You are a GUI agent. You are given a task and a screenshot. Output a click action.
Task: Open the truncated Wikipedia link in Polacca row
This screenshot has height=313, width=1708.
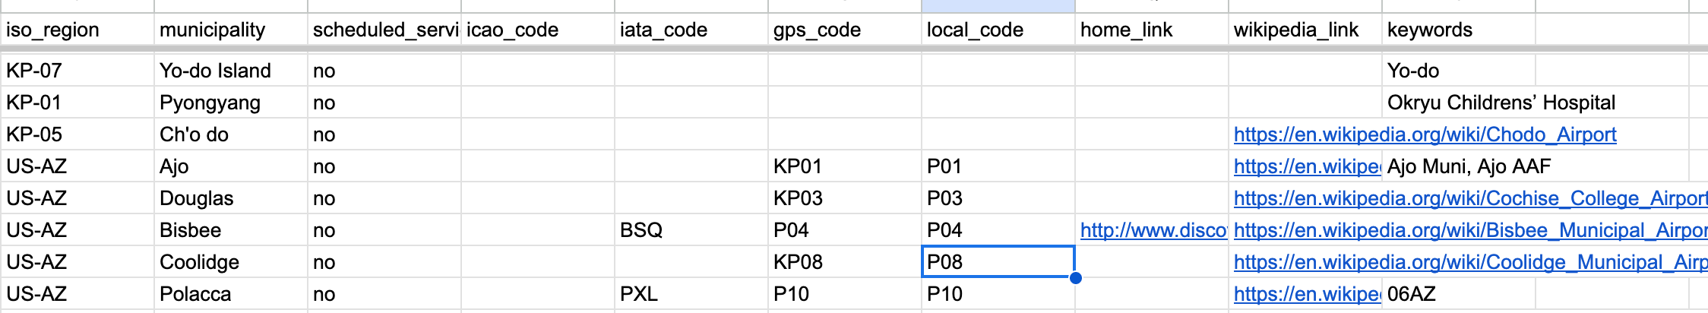(x=1305, y=294)
